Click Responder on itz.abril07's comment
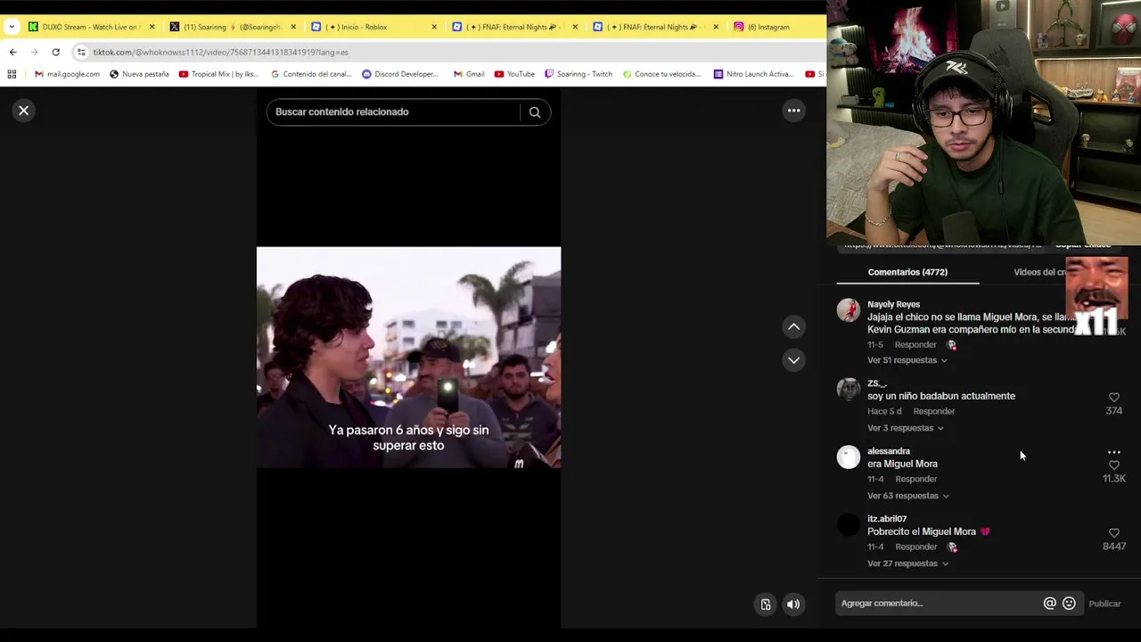The height and width of the screenshot is (642, 1141). tap(915, 547)
